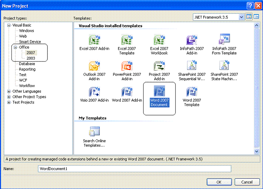Viewport: 263px width, 189px height.
Task: Collapse the Office tree node
Action: coord(15,47)
